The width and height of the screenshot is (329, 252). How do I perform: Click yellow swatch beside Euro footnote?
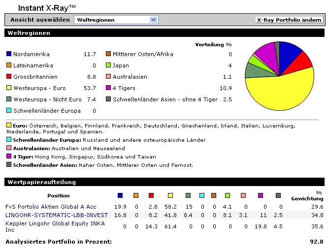(x=9, y=126)
